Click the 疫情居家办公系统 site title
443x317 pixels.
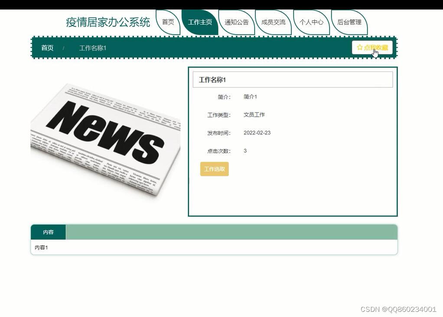coord(108,22)
